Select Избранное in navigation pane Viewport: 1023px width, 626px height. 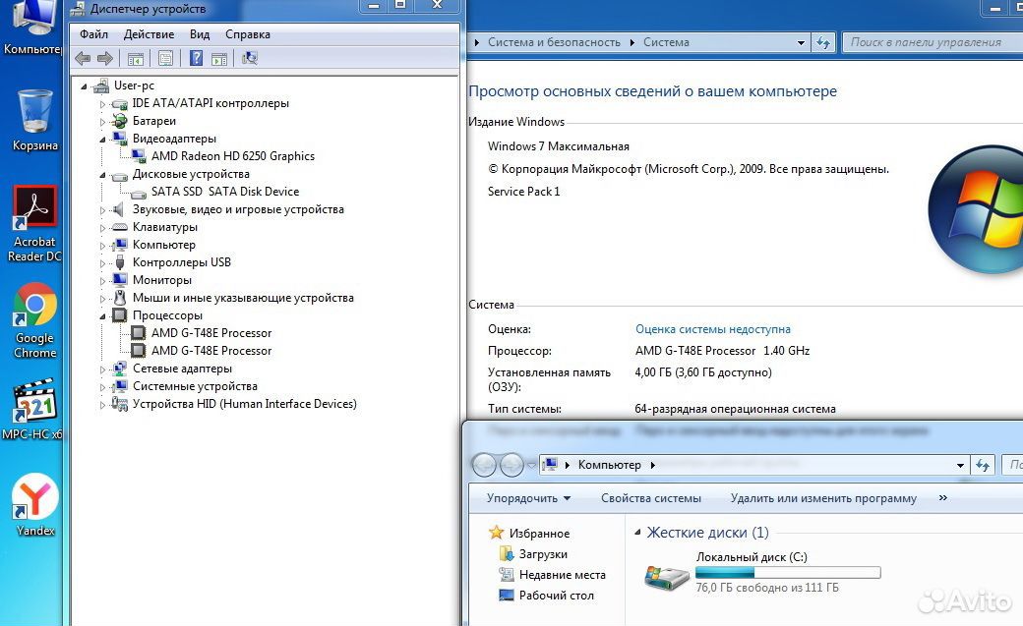(x=539, y=534)
